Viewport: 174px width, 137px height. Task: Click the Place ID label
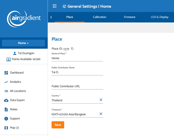pyautogui.click(x=57, y=48)
